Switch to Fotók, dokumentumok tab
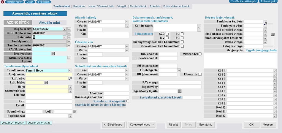 tap(176, 6)
